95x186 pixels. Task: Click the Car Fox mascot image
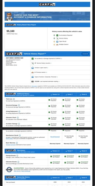pos(9,17)
